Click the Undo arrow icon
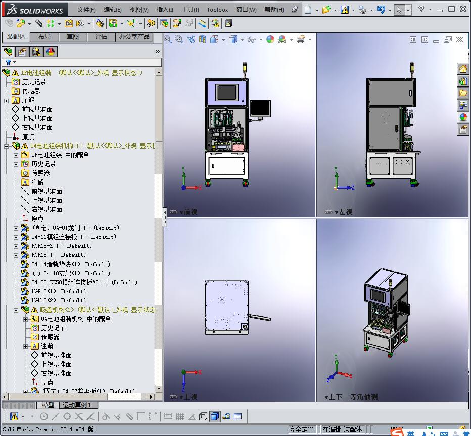This screenshot has width=471, height=436. tap(381, 10)
